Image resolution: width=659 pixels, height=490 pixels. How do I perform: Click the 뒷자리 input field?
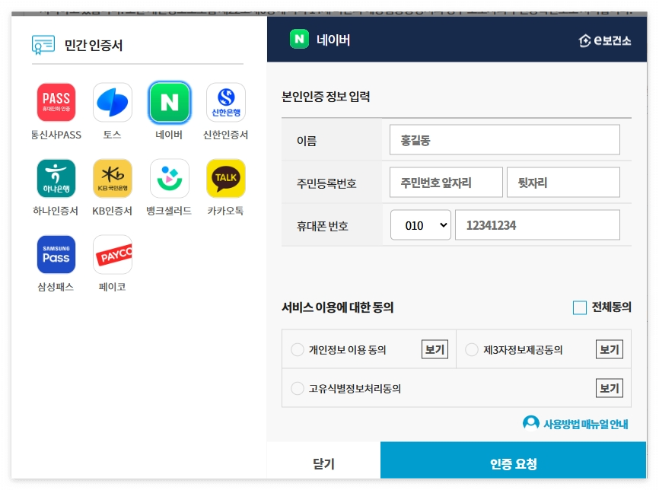[x=563, y=183]
